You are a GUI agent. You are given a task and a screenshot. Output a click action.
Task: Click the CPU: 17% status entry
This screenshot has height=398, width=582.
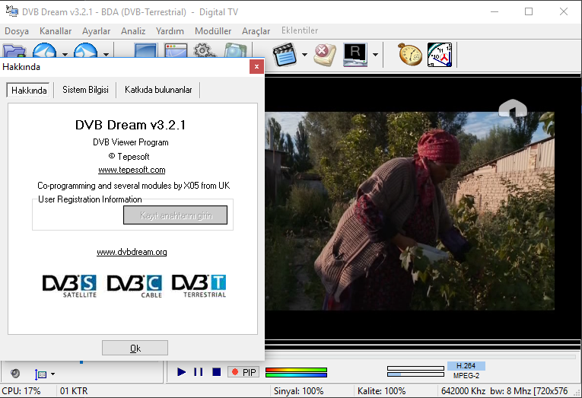[x=21, y=391]
